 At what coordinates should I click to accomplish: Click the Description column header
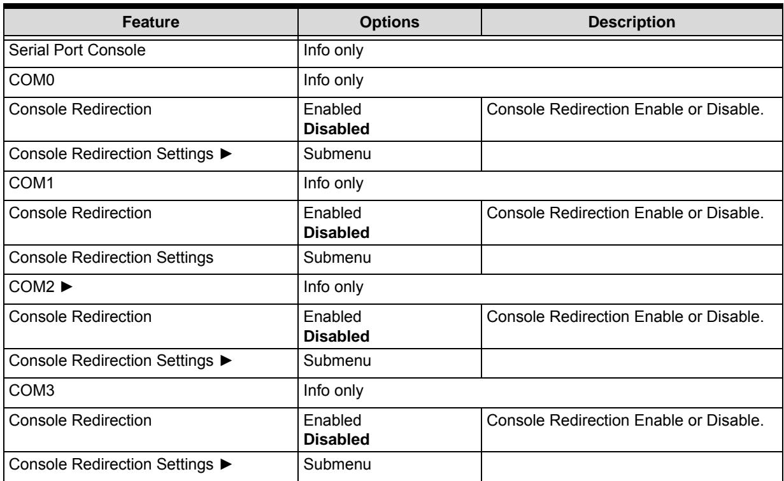point(630,22)
